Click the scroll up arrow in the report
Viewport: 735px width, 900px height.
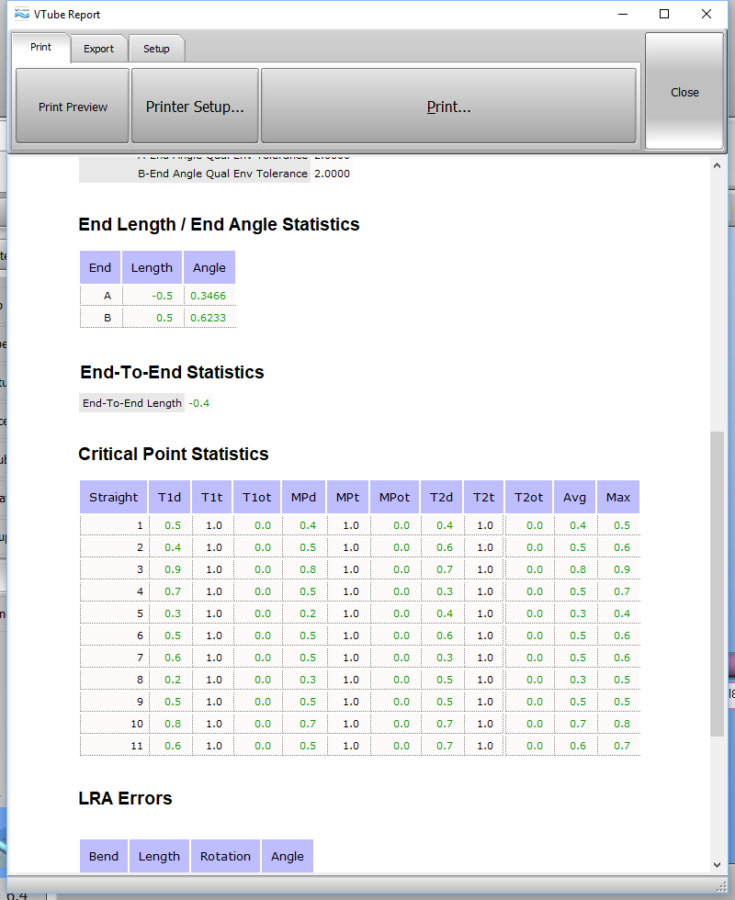coord(717,166)
